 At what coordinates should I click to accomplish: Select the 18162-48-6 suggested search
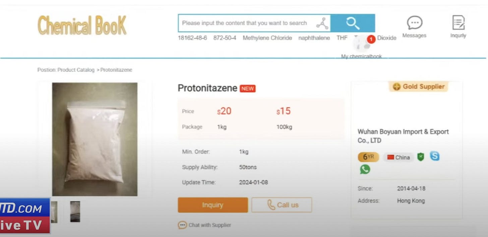[192, 38]
